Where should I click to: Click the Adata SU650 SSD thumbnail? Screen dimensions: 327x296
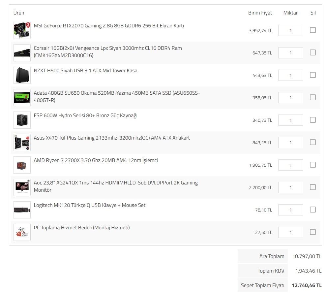click(x=22, y=98)
